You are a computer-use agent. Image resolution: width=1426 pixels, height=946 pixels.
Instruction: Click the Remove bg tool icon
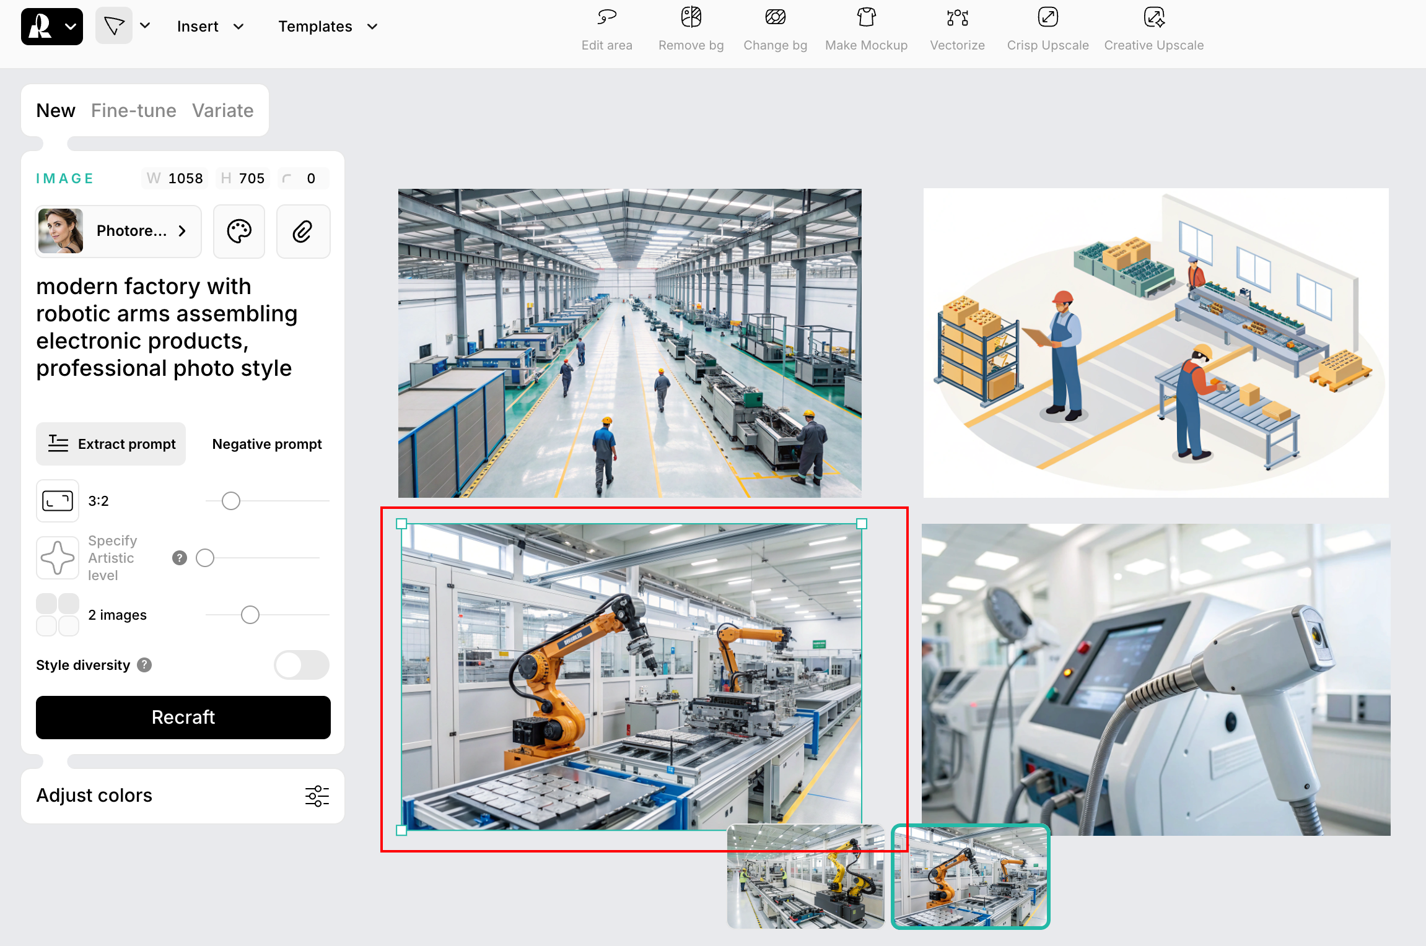pyautogui.click(x=691, y=17)
